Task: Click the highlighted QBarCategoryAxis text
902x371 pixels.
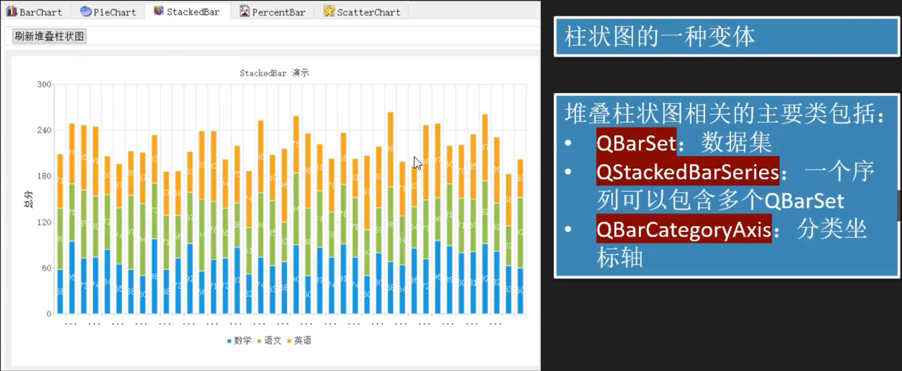Action: (684, 230)
